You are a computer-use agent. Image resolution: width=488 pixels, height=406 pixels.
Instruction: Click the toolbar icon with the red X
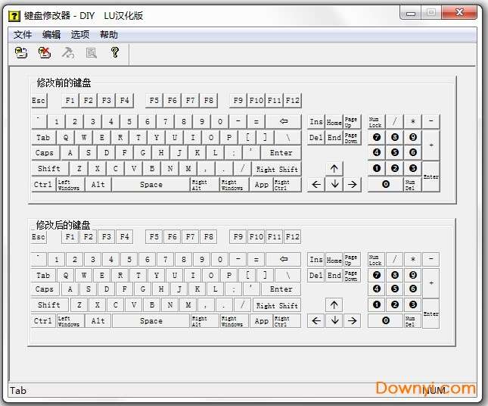[x=45, y=52]
